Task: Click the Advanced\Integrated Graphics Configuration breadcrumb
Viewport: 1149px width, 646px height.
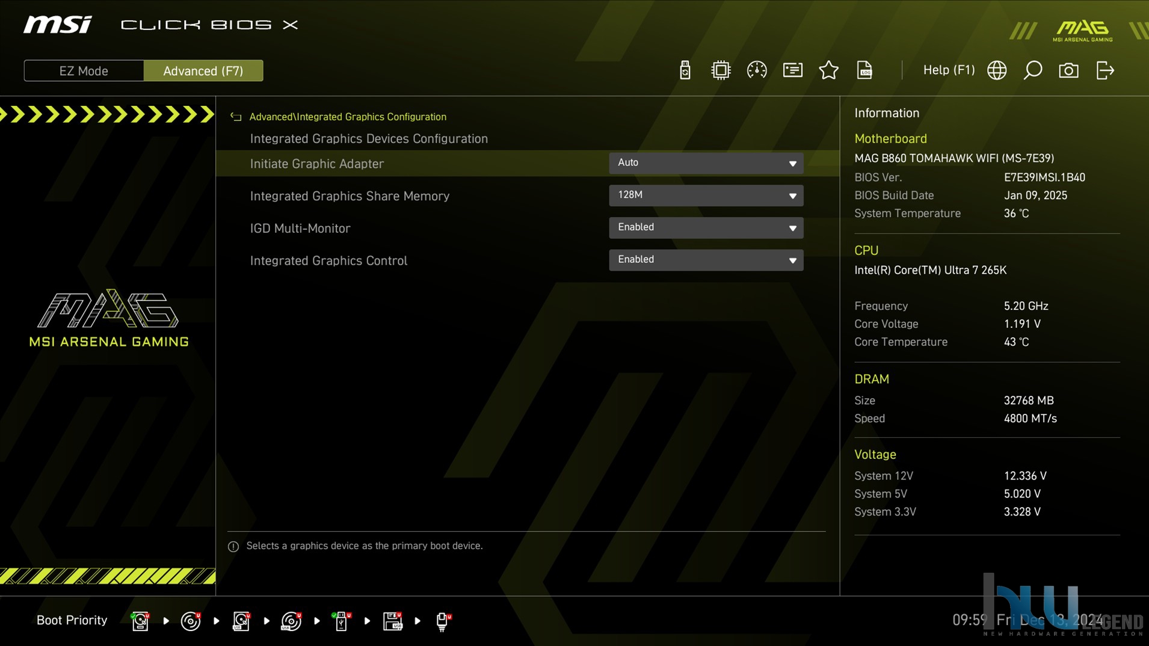Action: tap(348, 117)
